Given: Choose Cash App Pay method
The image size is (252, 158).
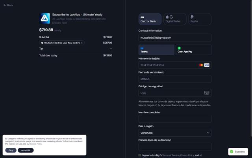Looking at the screenshot, I should [x=193, y=50].
